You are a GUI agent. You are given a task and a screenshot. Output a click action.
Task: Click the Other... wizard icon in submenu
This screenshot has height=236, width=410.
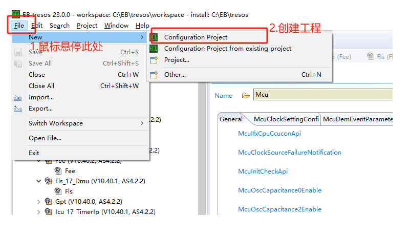[x=154, y=75]
